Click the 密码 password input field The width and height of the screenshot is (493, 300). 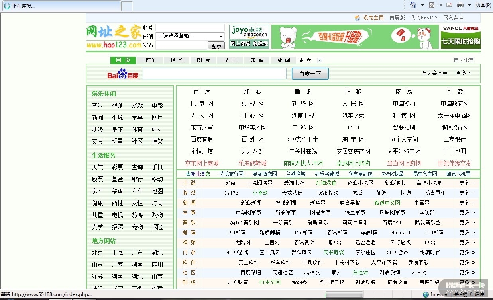(181, 45)
